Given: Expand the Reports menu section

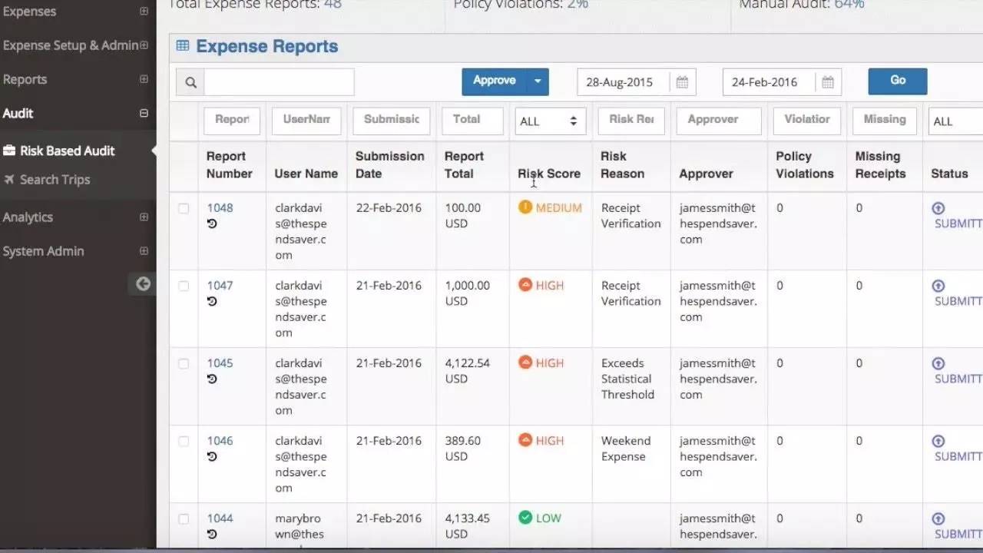Looking at the screenshot, I should [x=144, y=79].
